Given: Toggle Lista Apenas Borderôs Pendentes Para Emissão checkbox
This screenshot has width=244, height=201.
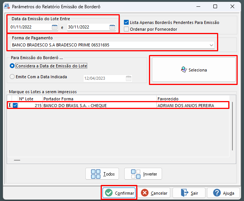Looking at the screenshot, I should (126, 22).
